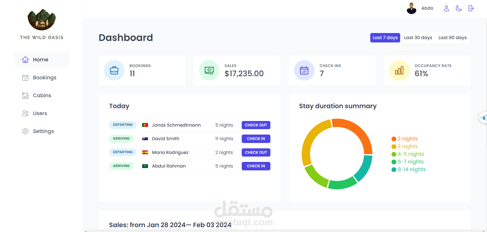The image size is (487, 232).
Task: Open the user account icon near Abdo
Action: 446,8
